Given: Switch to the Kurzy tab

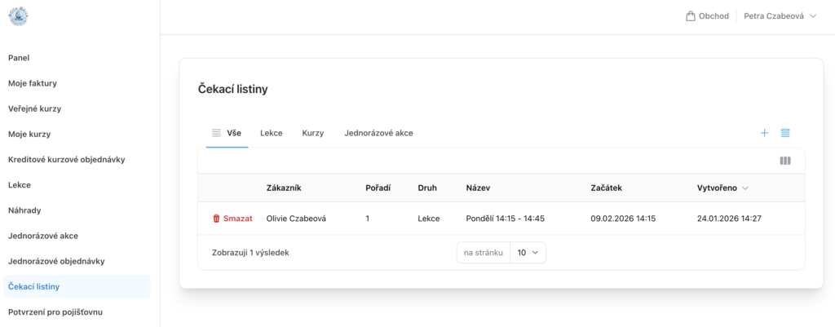Looking at the screenshot, I should click(x=313, y=133).
